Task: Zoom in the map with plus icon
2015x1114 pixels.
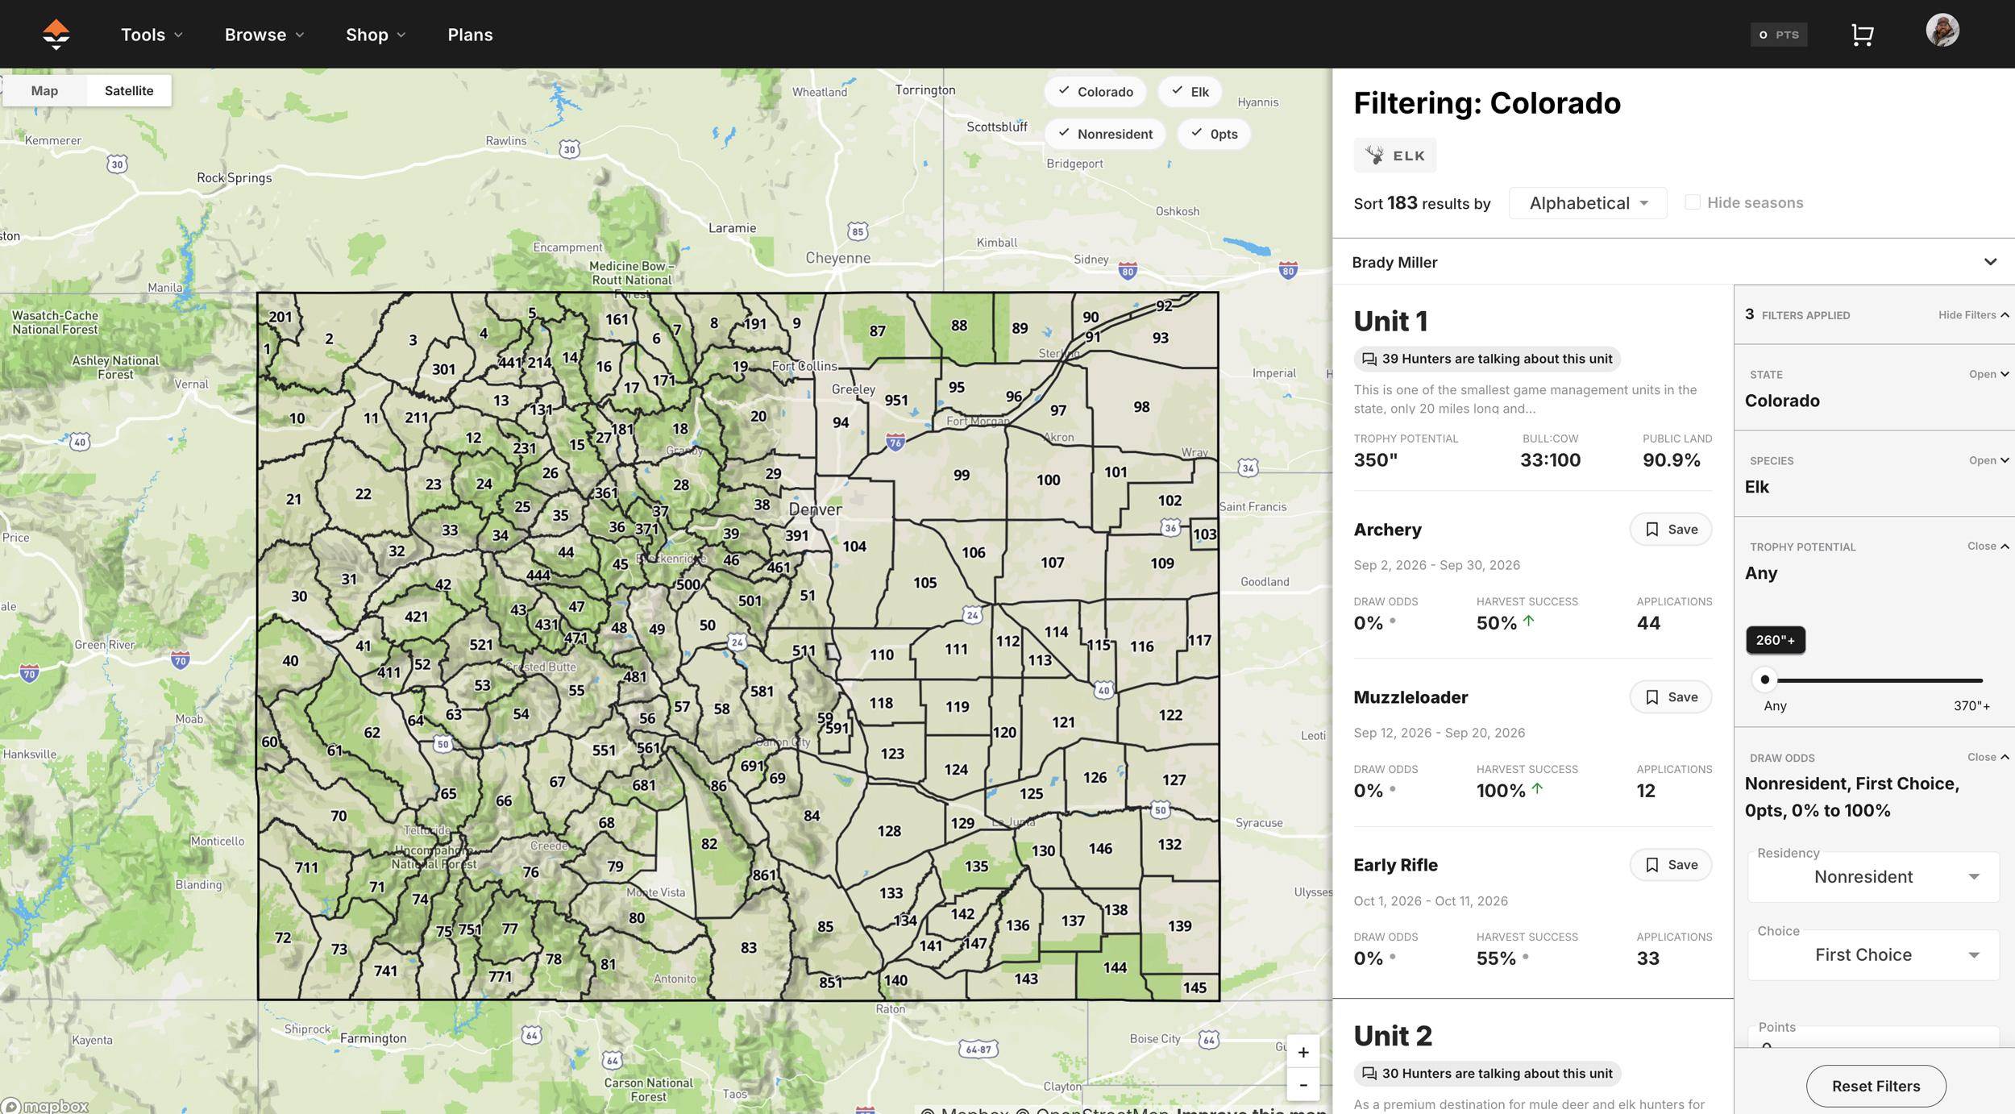Action: pos(1302,1052)
